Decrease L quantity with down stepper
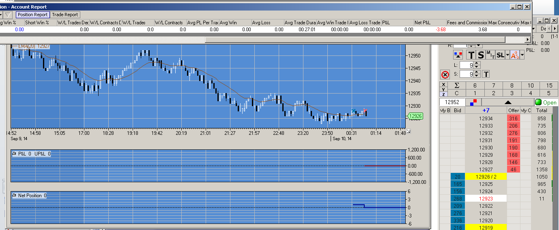The image size is (559, 230). point(477,67)
